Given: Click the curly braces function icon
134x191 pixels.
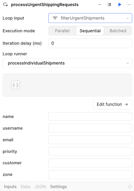Looking at the screenshot, I should point(16,85).
